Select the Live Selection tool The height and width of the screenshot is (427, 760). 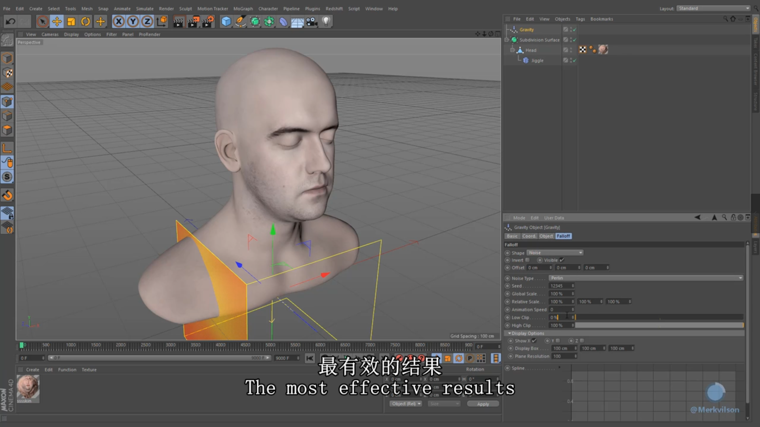coord(42,21)
